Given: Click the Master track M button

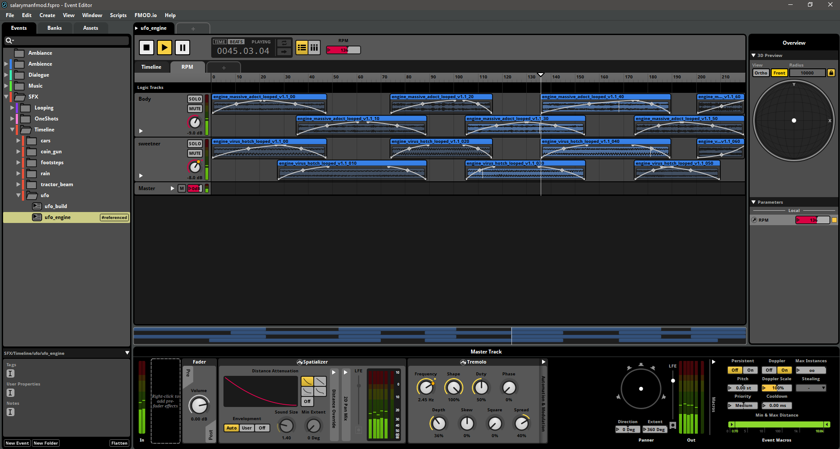Looking at the screenshot, I should (181, 188).
